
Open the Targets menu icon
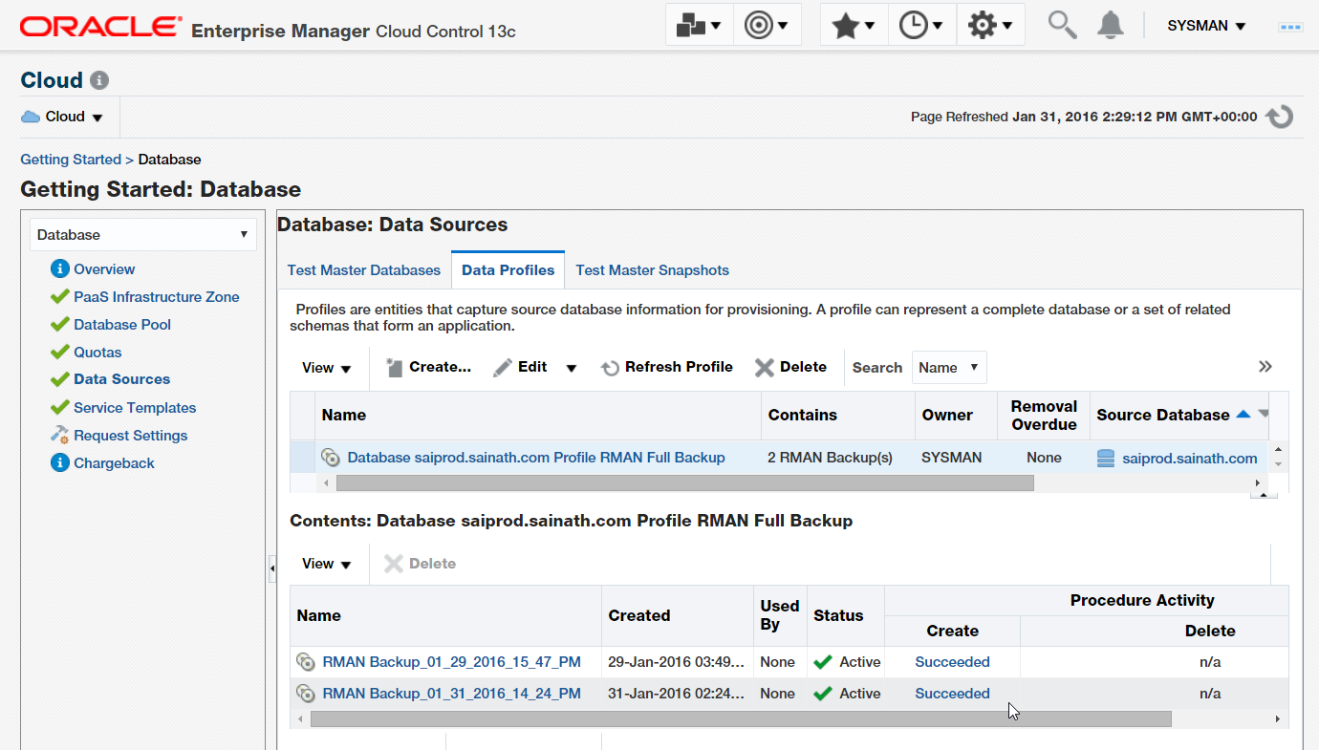tap(767, 26)
